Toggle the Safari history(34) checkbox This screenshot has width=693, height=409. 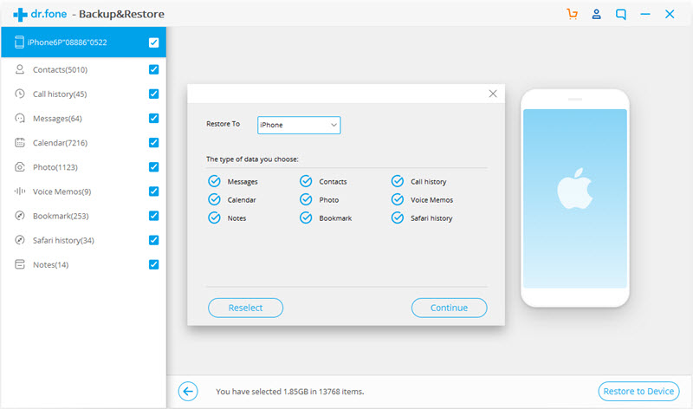point(153,240)
